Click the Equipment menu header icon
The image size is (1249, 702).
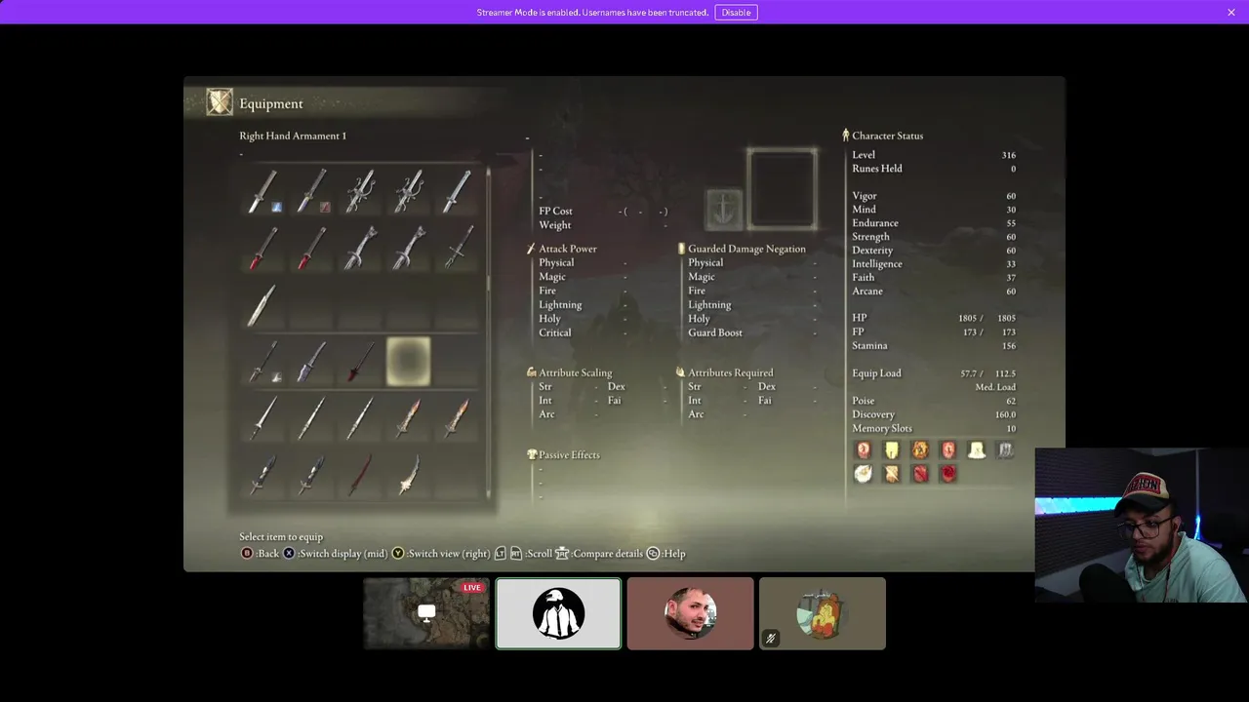click(x=220, y=102)
